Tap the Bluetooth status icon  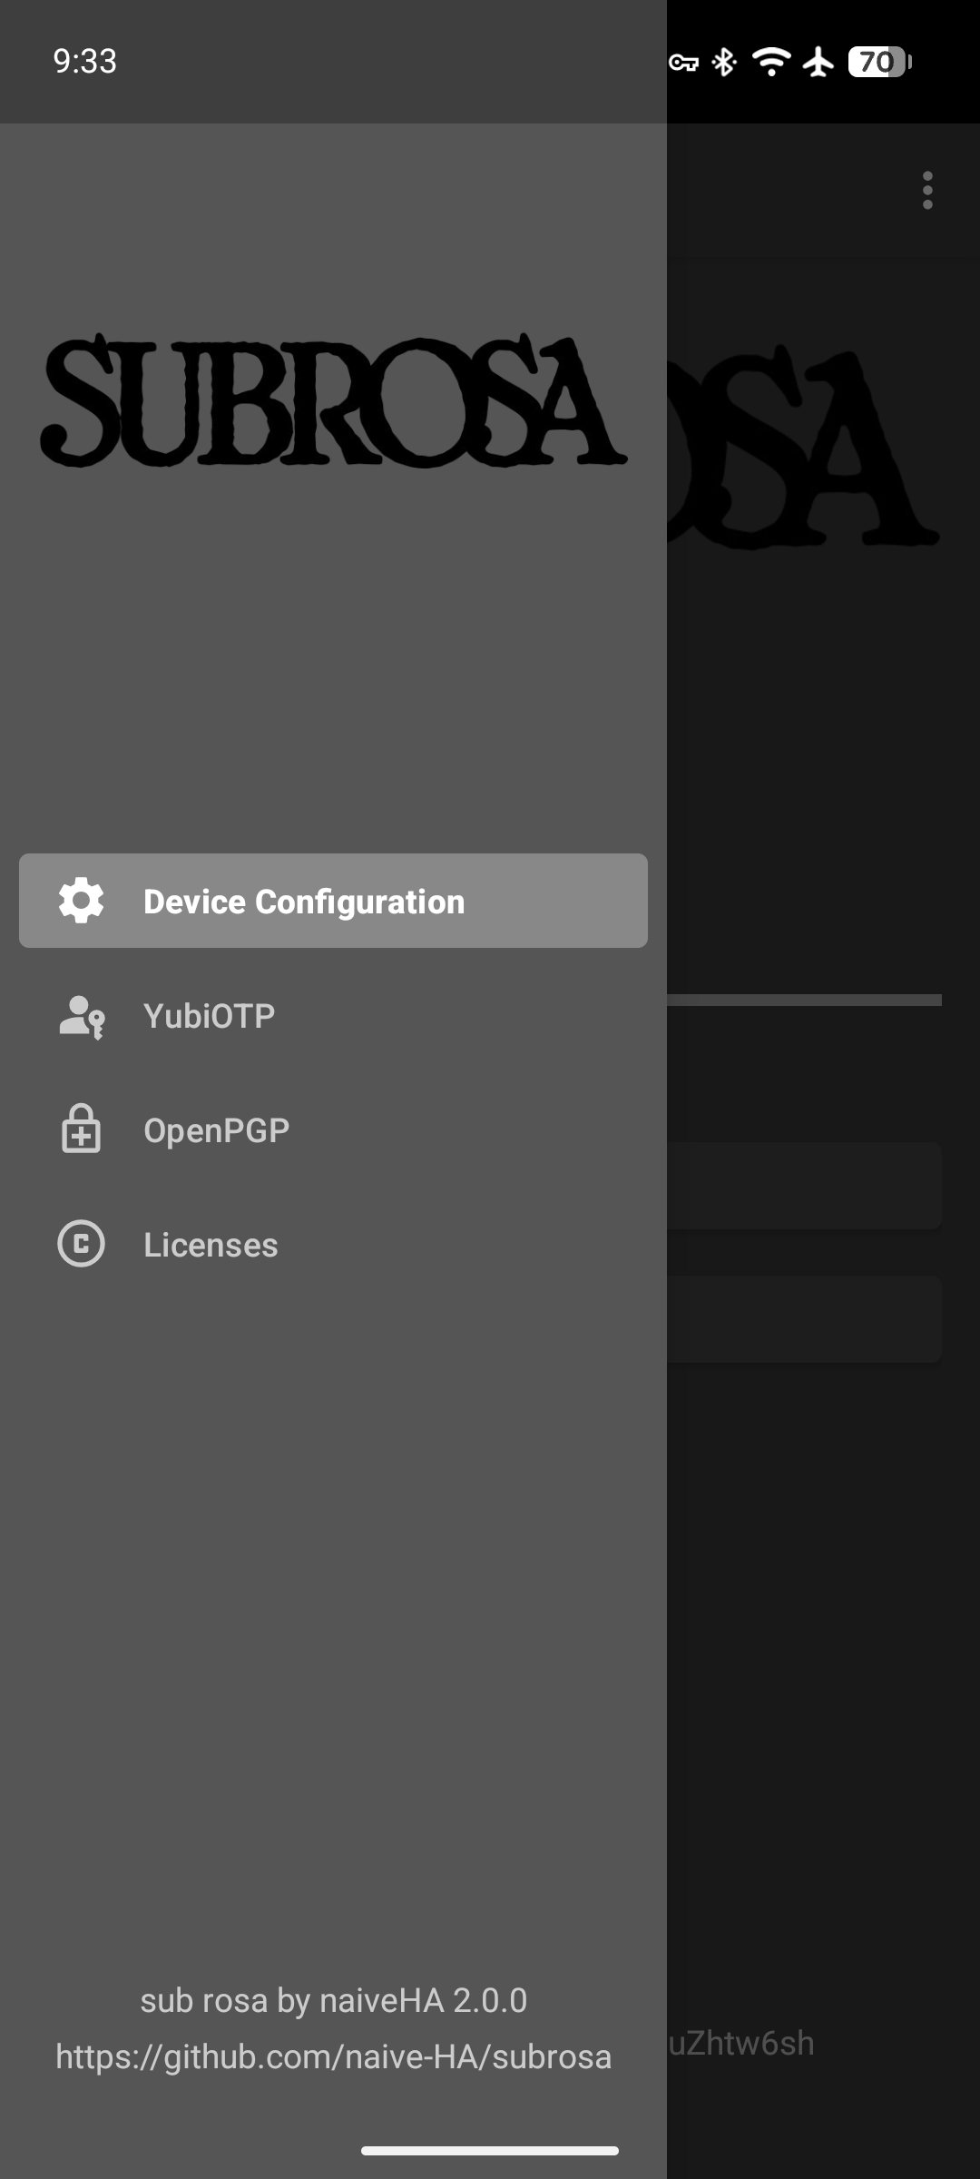724,62
